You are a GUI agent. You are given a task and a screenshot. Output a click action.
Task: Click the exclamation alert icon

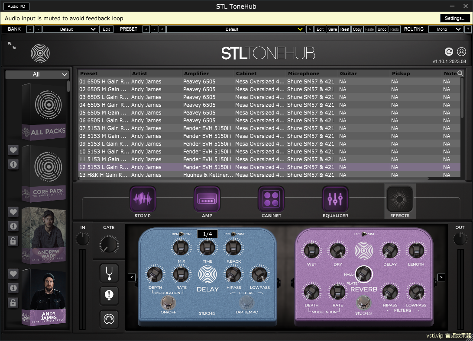(x=109, y=296)
